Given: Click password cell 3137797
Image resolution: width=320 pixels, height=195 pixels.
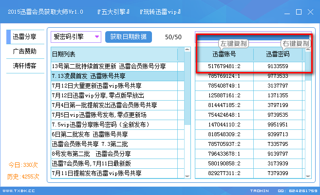Looking at the screenshot, I should coord(278,86).
